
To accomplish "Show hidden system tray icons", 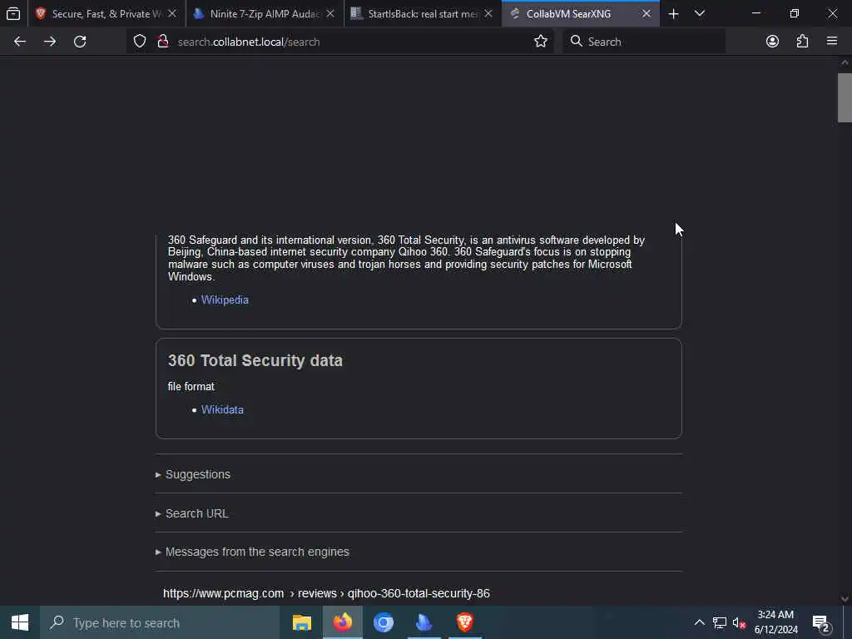I will [x=699, y=622].
